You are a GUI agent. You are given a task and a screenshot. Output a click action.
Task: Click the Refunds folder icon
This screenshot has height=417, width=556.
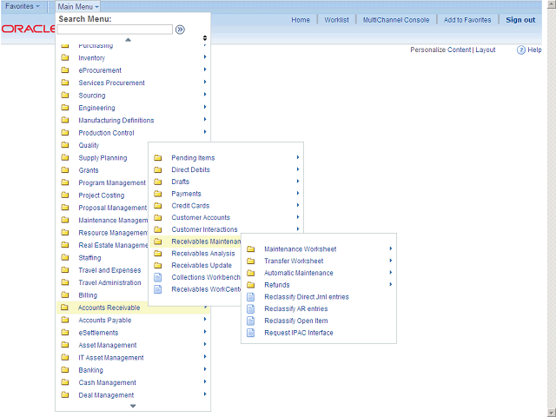pyautogui.click(x=251, y=285)
